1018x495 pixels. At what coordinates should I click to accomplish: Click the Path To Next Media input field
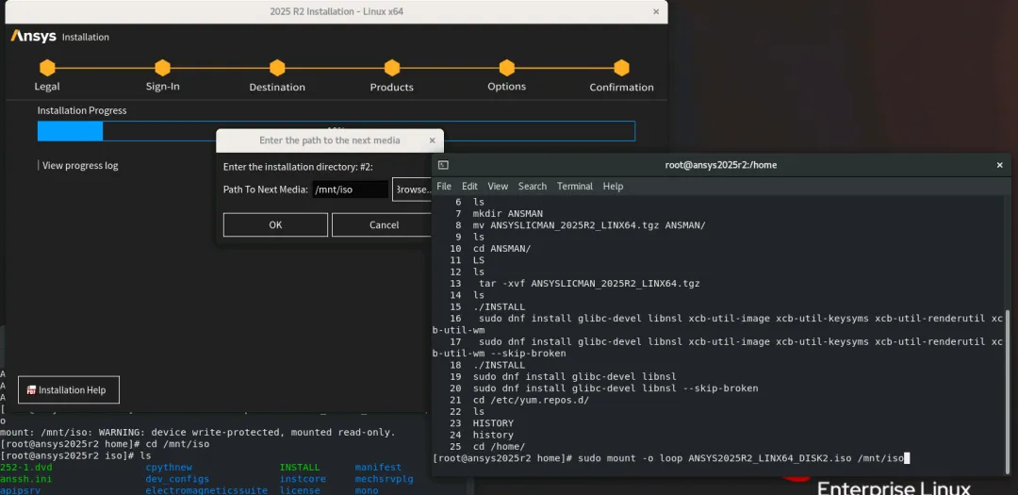350,190
